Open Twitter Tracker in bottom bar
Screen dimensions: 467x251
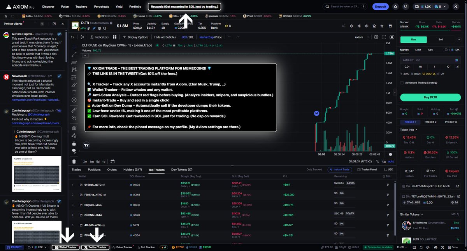(x=95, y=247)
